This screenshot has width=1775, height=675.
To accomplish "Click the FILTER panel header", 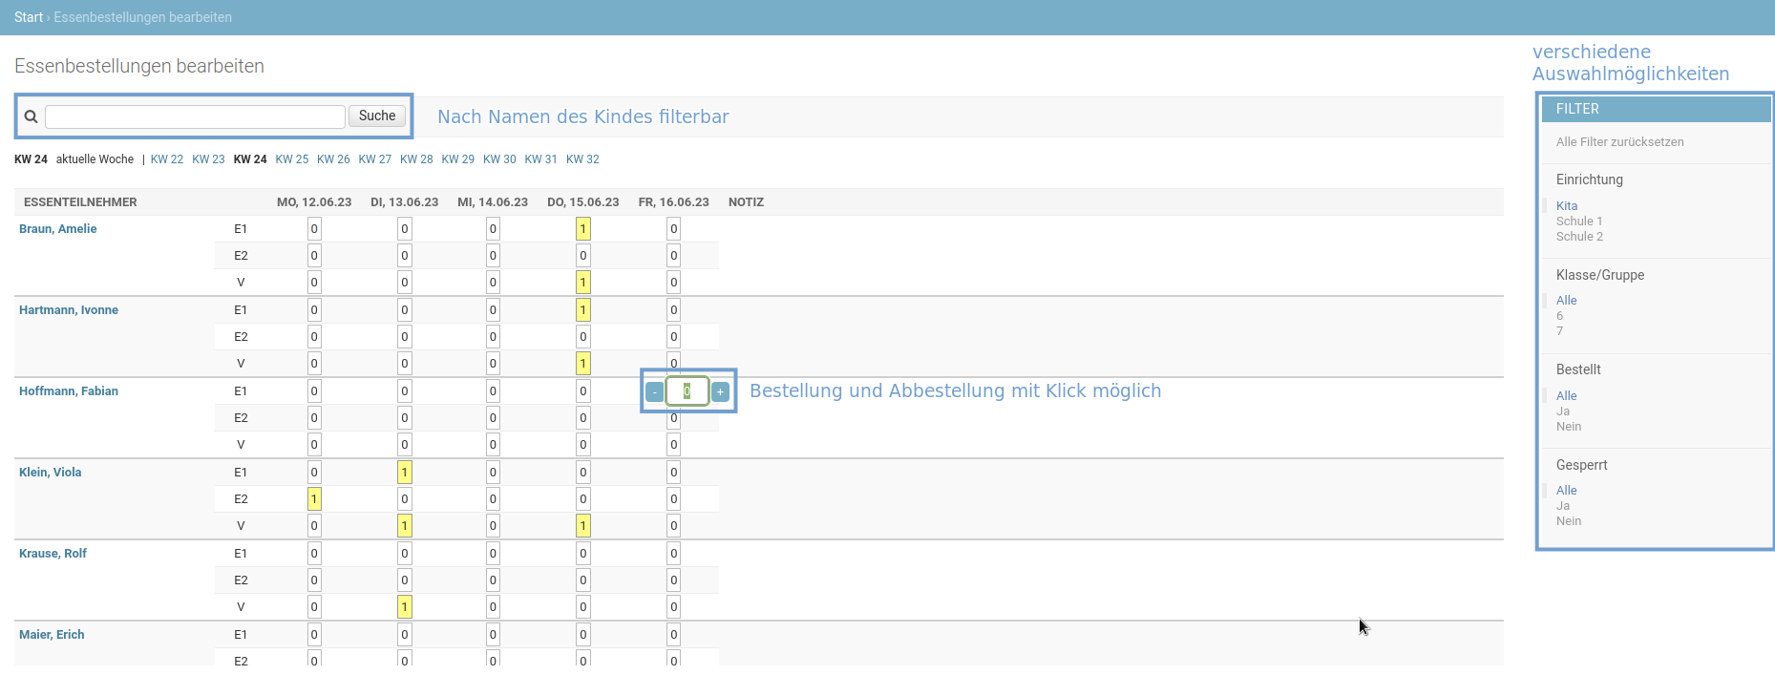I will point(1656,109).
